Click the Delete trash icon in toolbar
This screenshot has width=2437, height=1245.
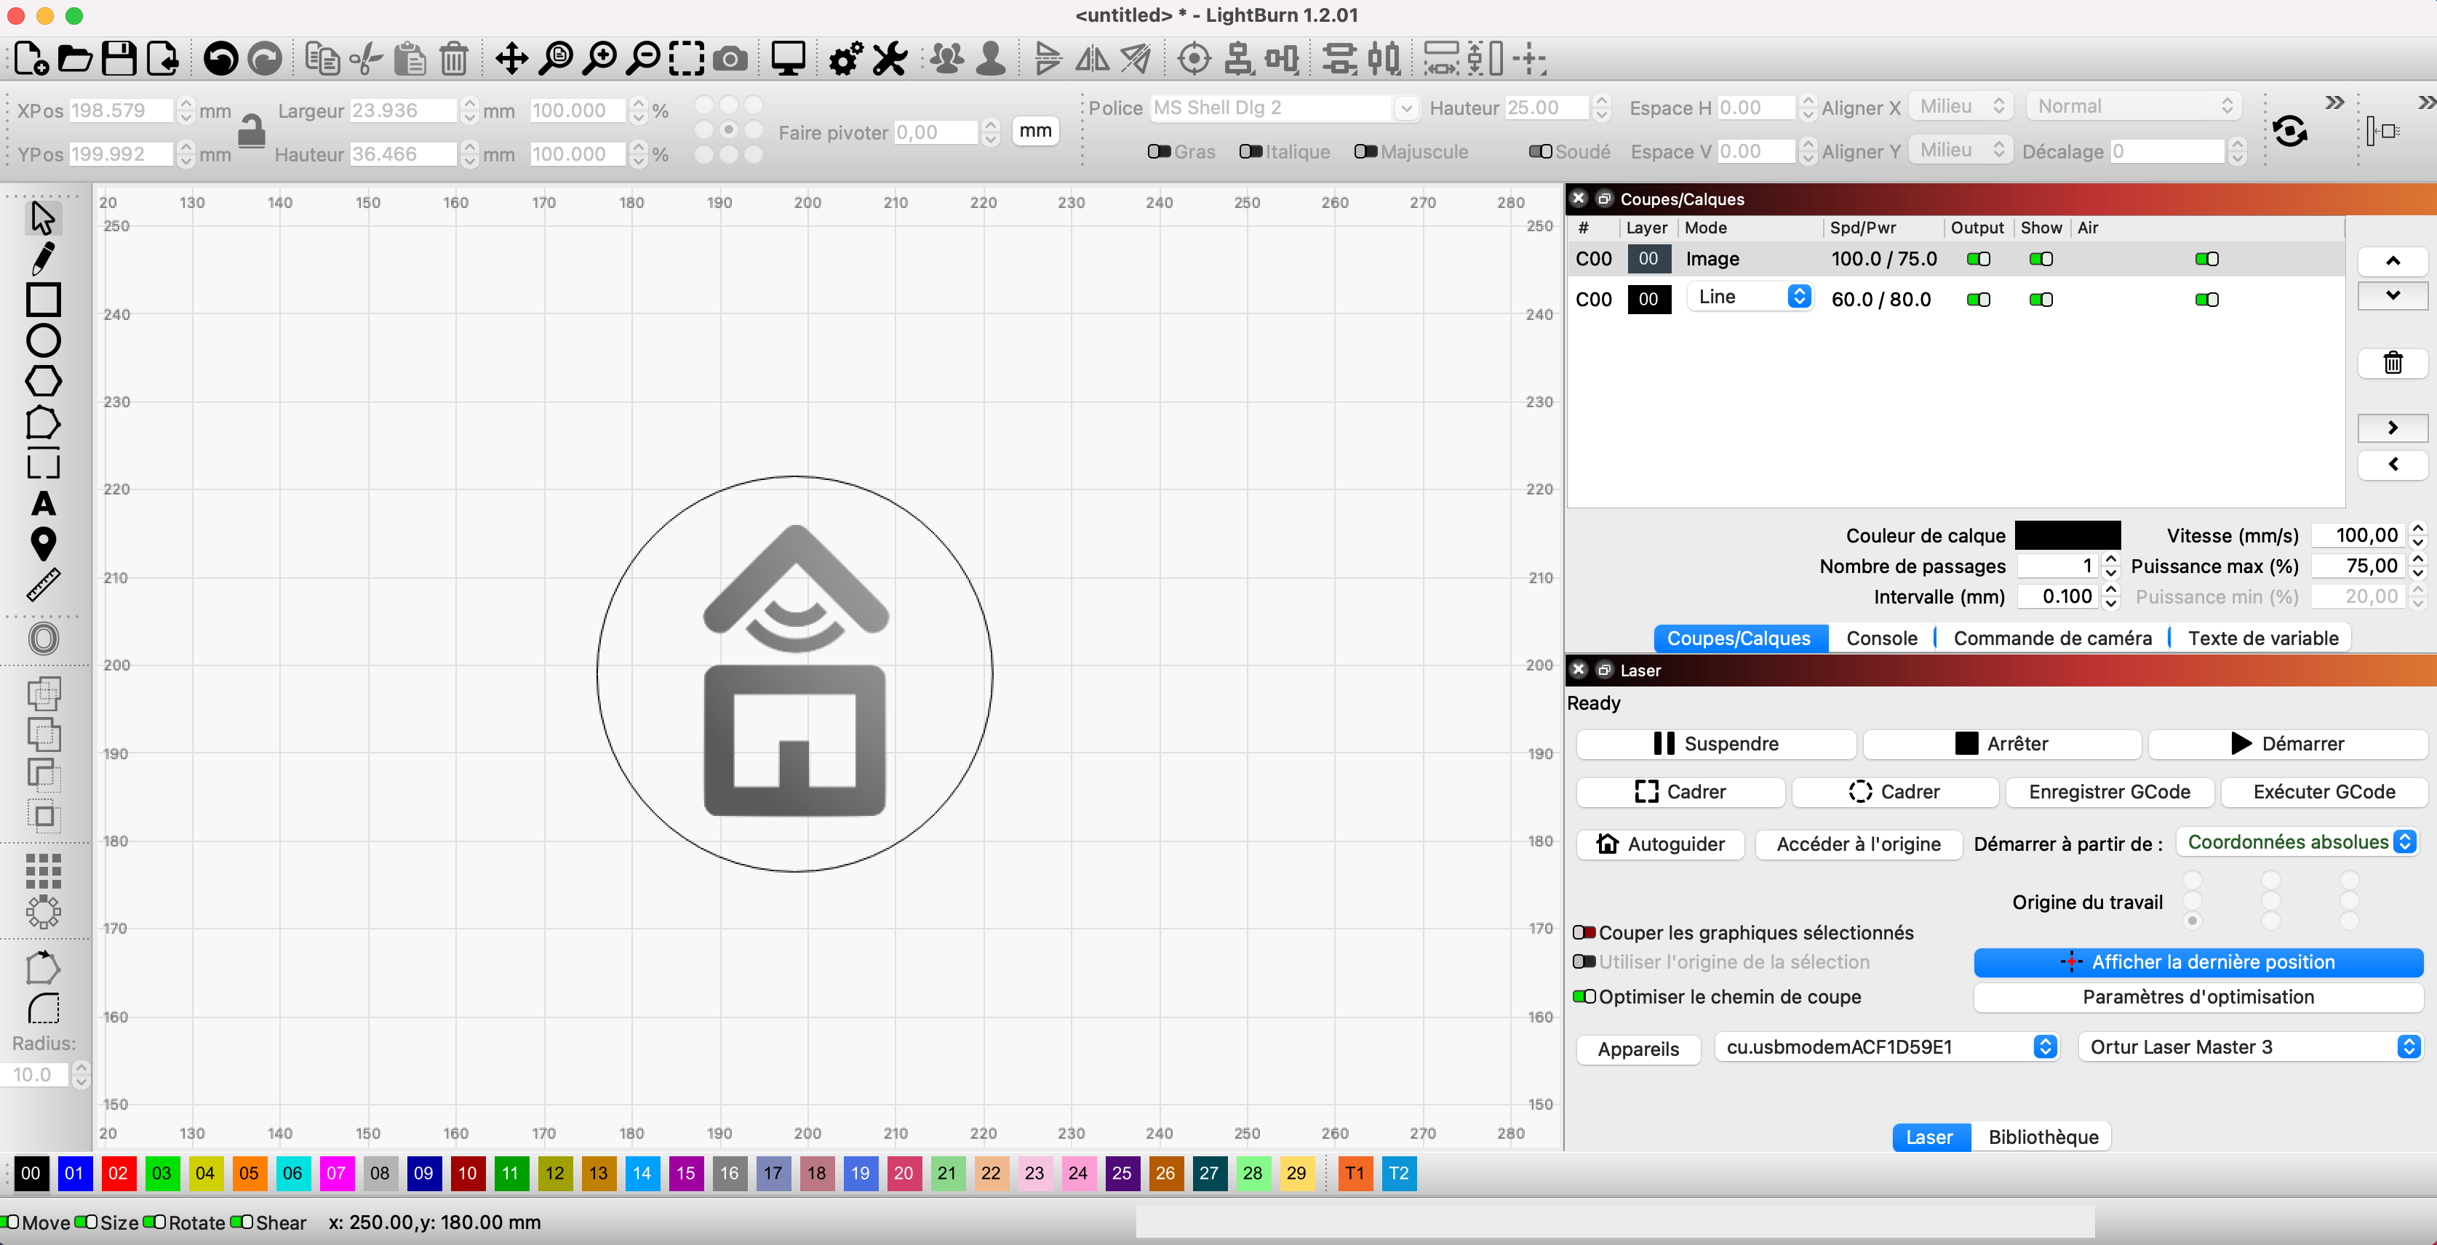pos(454,59)
